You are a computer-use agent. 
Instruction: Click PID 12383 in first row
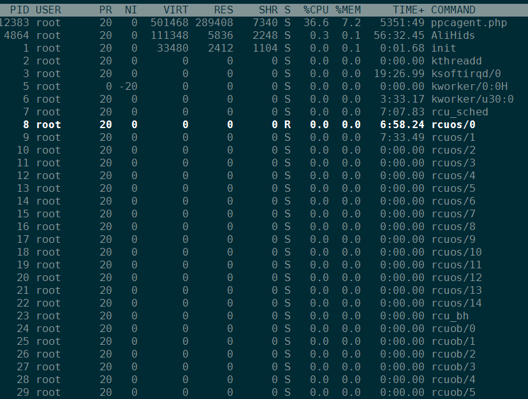(13, 22)
